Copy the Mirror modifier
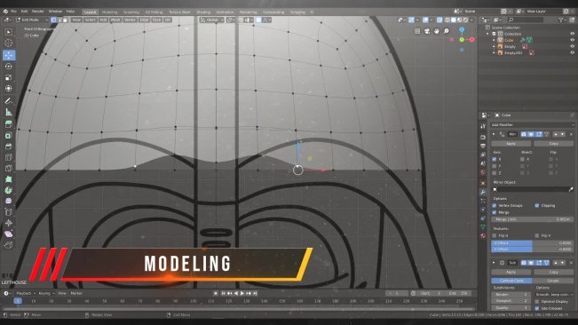The height and width of the screenshot is (325, 578). click(x=554, y=144)
